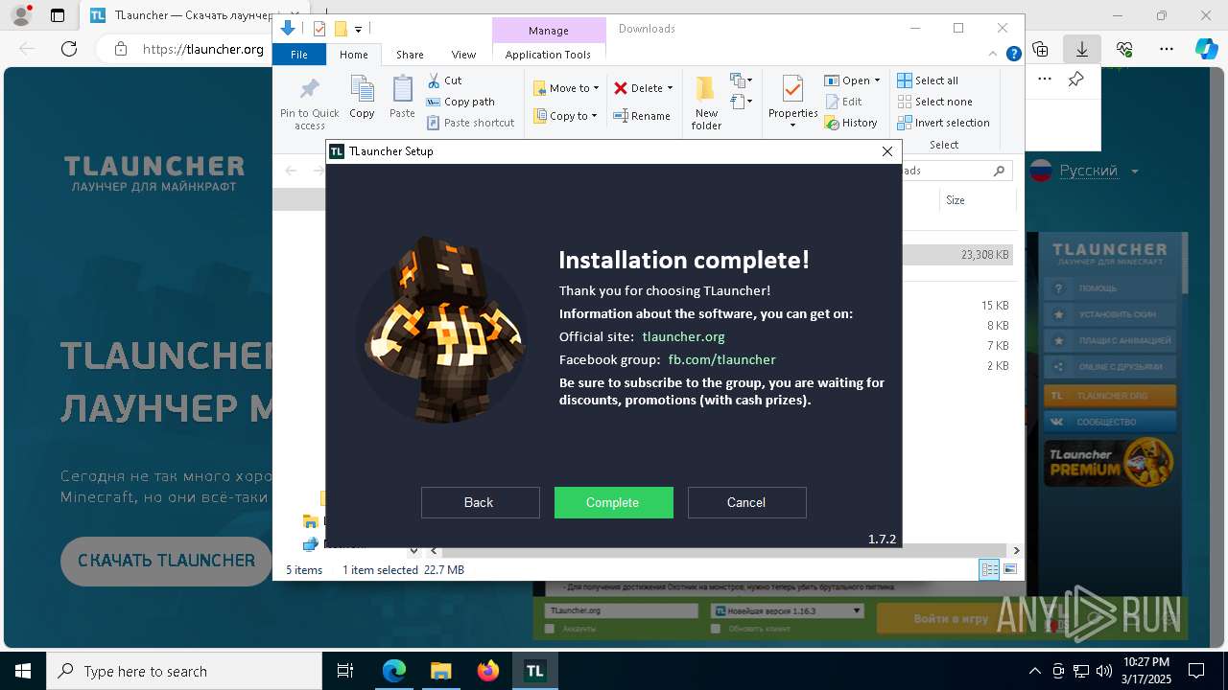Open the tlauncher.org official site link
This screenshot has width=1228, height=690.
pos(683,336)
